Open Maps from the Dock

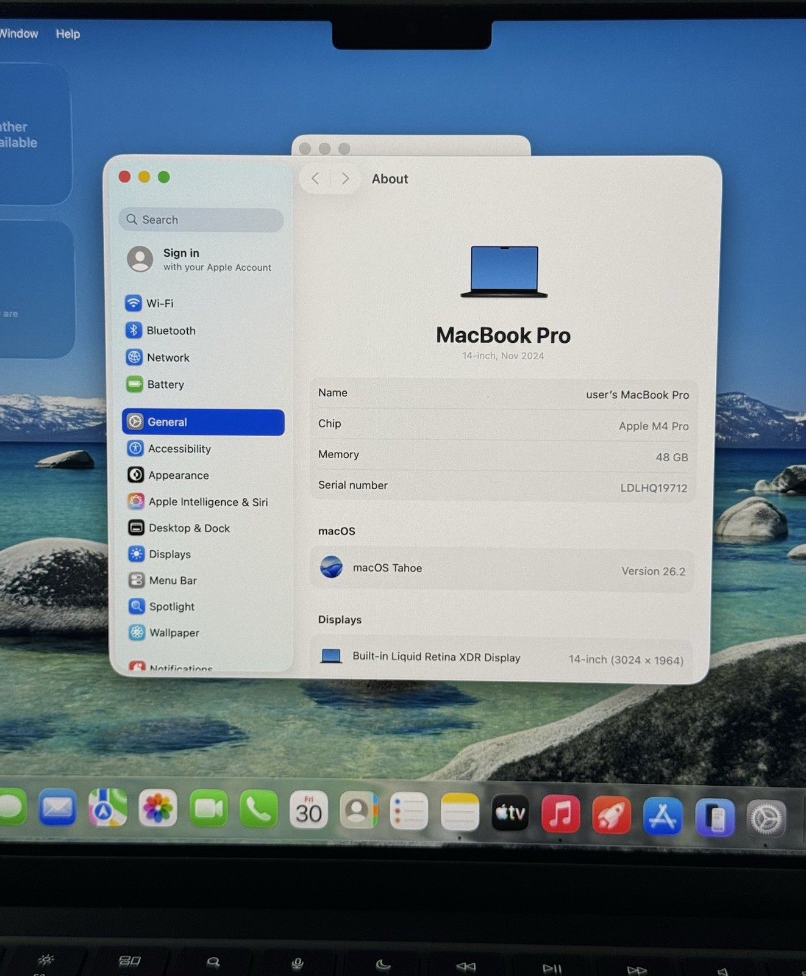[107, 808]
